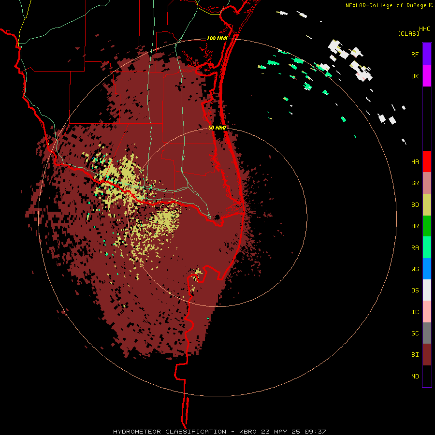Click the RF purple legend swatch
Viewport: 435px width, 435px height.
[x=427, y=54]
